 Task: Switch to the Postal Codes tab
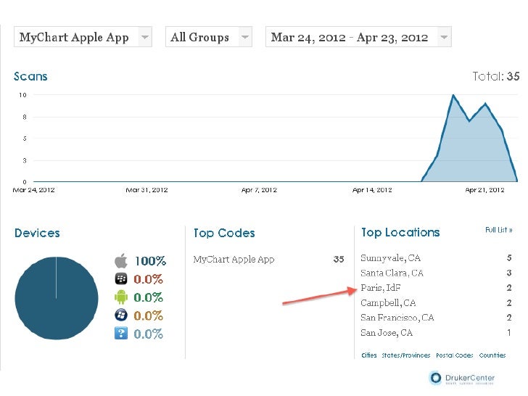455,355
